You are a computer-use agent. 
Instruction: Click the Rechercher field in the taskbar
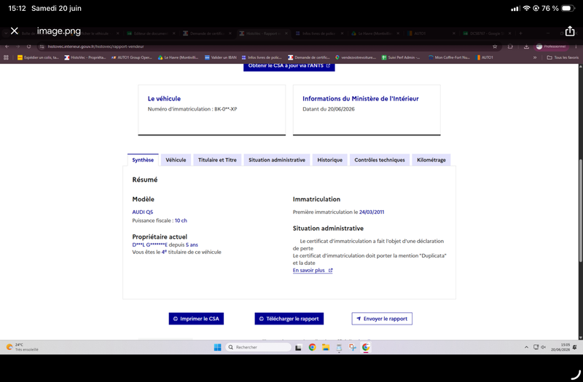(259, 347)
